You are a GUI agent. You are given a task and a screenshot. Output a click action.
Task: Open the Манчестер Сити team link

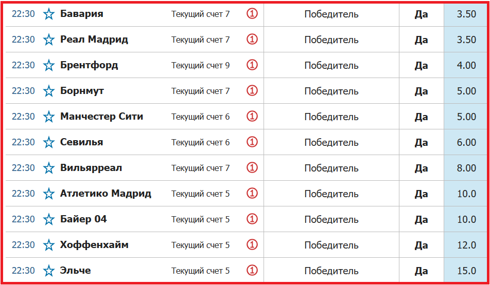[x=101, y=117]
